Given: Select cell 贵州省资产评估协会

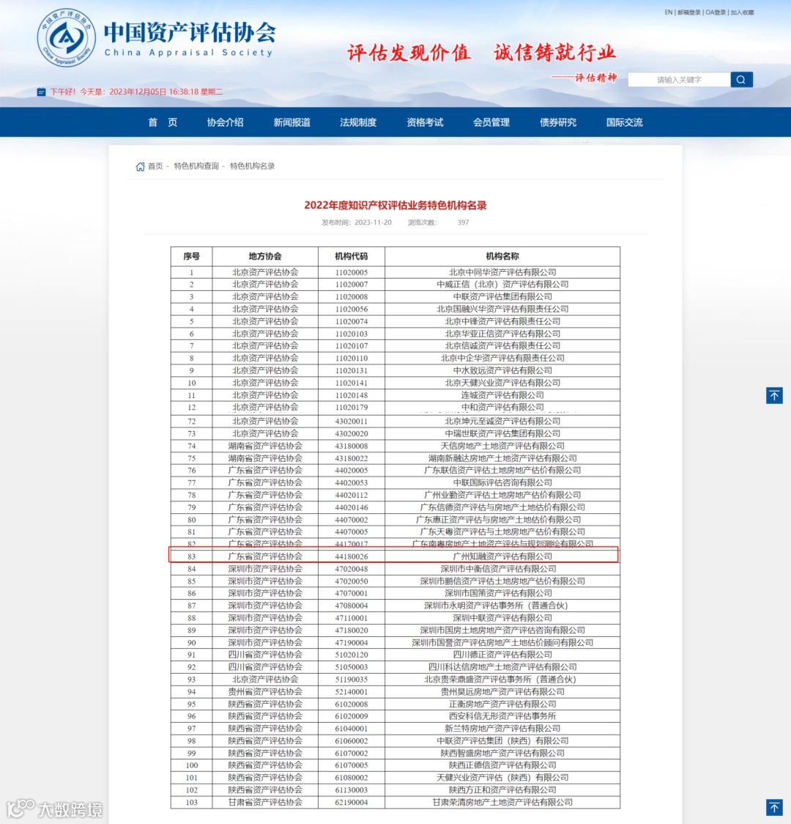Looking at the screenshot, I should click(265, 691).
